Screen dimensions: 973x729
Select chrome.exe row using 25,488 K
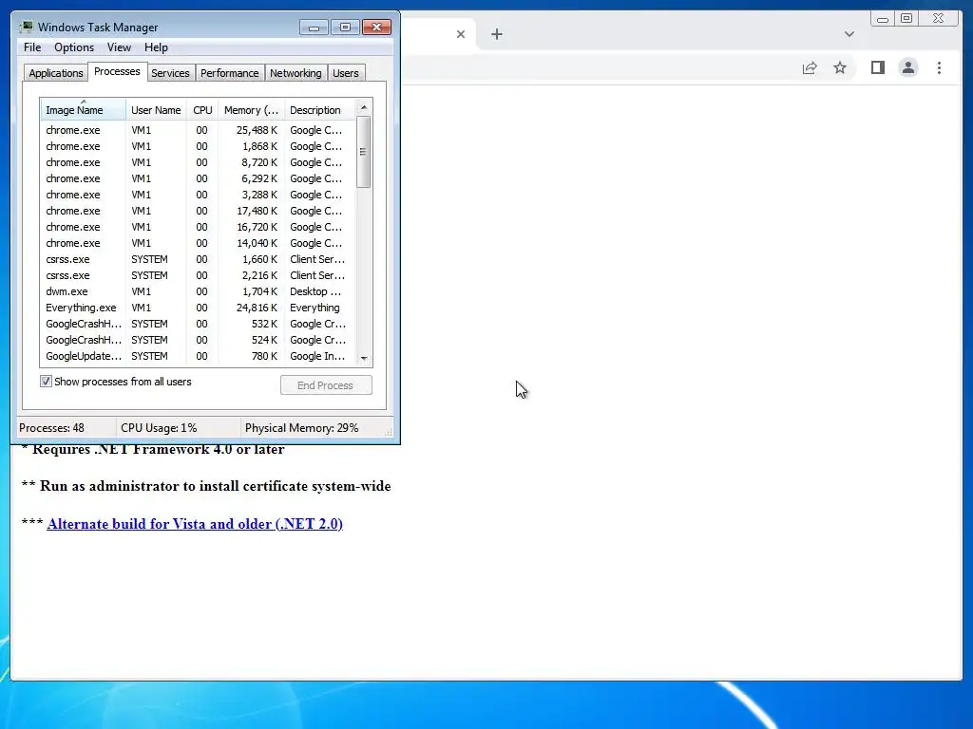(199, 130)
